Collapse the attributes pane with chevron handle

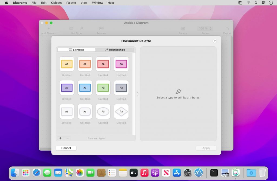138,94
